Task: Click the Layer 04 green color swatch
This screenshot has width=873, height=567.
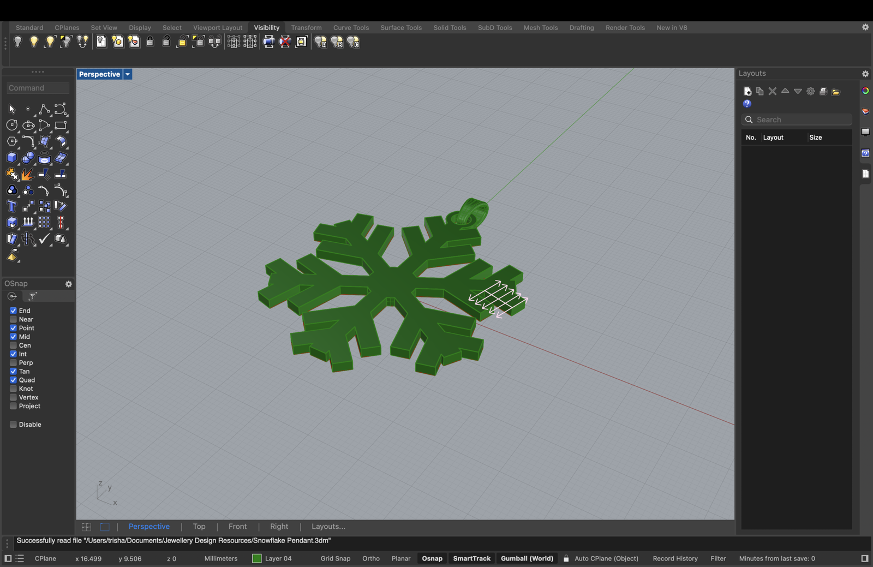Action: pyautogui.click(x=257, y=558)
